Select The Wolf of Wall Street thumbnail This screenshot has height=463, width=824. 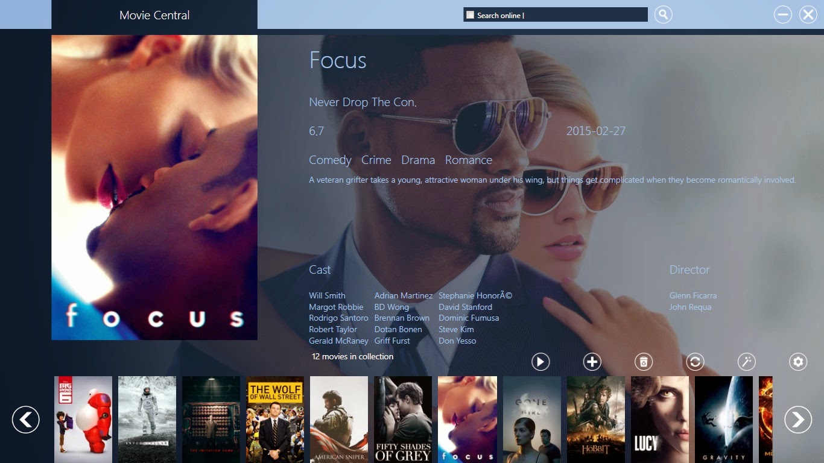click(x=275, y=420)
